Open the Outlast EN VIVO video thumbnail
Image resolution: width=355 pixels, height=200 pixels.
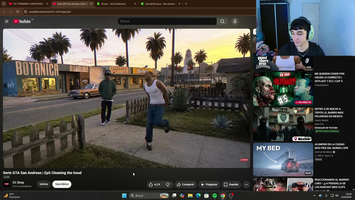pos(283,89)
